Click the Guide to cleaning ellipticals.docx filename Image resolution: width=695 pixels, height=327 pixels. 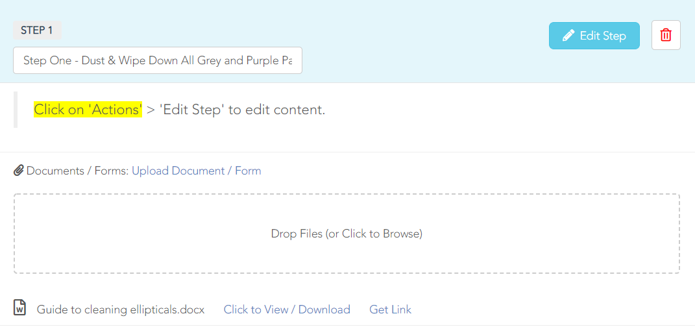(121, 309)
